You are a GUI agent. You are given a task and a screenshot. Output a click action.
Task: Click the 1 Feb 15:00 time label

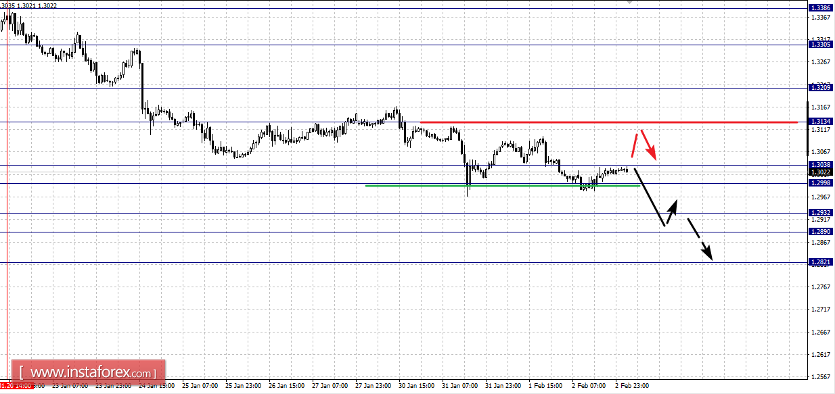pyautogui.click(x=545, y=386)
